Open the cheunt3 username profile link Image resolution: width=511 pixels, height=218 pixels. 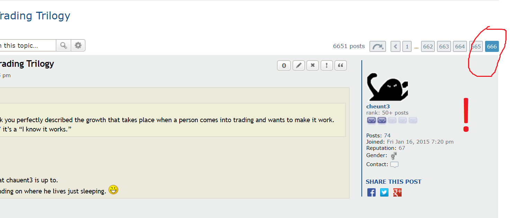[x=378, y=107]
